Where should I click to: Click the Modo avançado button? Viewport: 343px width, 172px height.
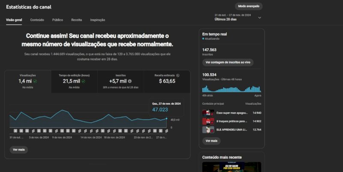[249, 6]
